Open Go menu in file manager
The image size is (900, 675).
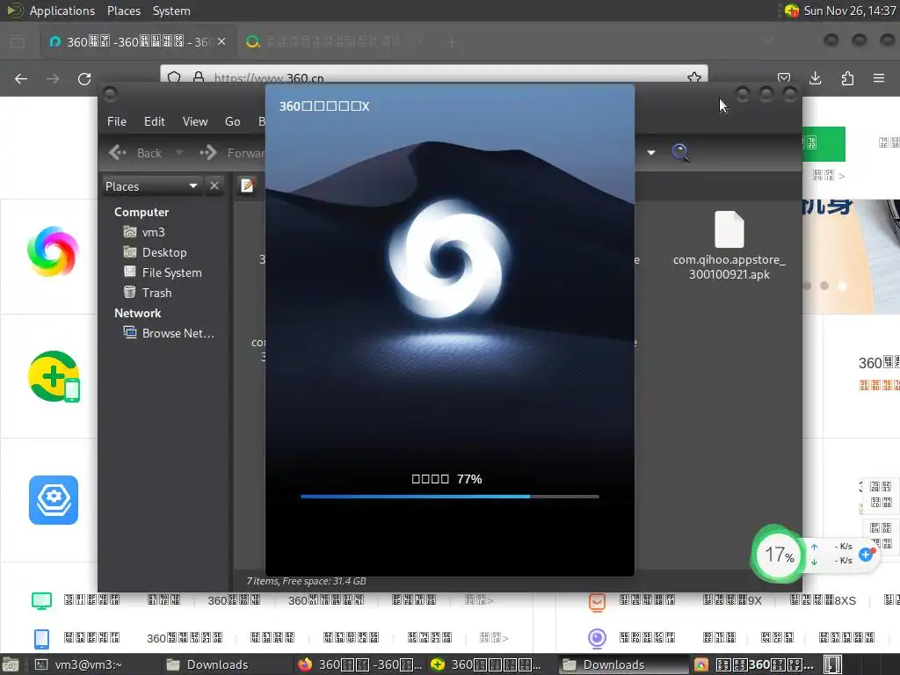tap(232, 121)
